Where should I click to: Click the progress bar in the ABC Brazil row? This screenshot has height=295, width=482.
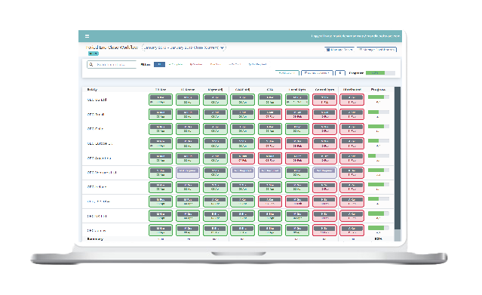coord(379,112)
